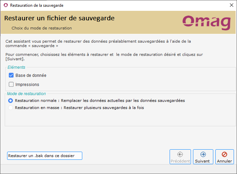Click the left arrow icon above Précédent
This screenshot has height=174, width=237.
pos(180,154)
